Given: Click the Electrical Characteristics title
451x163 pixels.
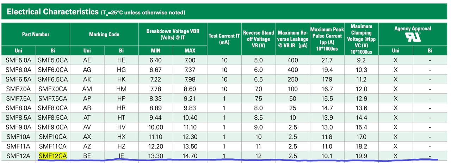Looking at the screenshot, I should (x=53, y=12).
